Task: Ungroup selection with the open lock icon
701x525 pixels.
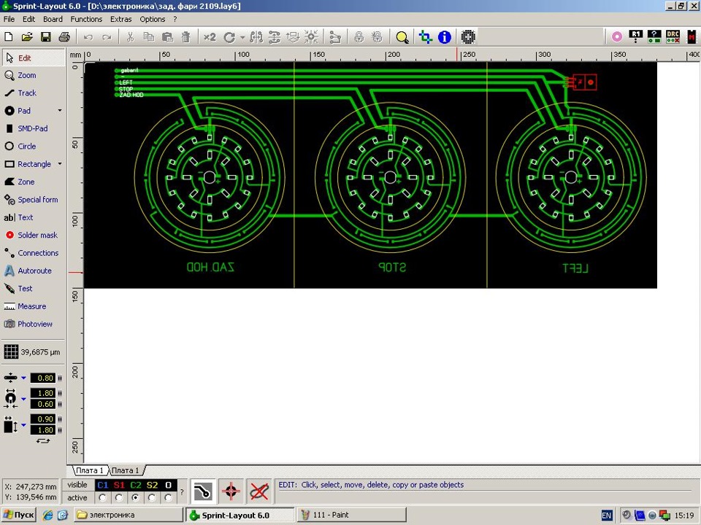Action: tap(377, 37)
